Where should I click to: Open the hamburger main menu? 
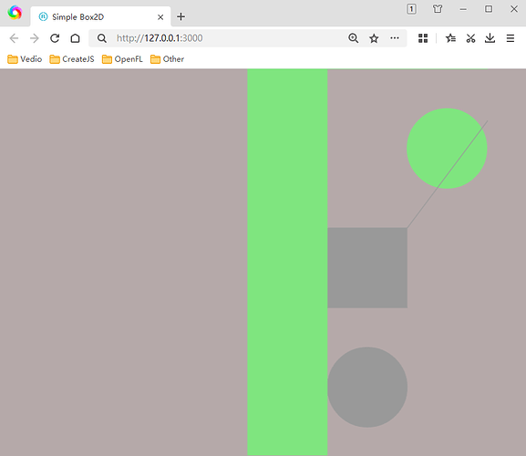coord(511,38)
